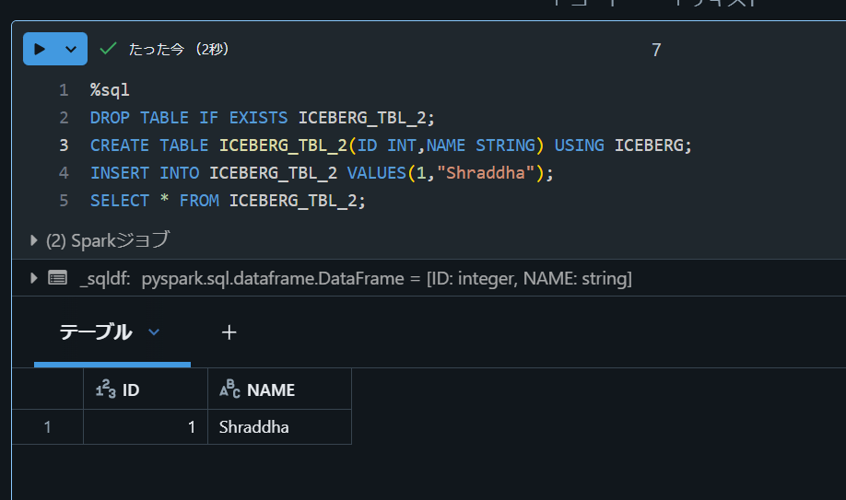Screen dimensions: 846x500
Task: Click the green success checkmark icon
Action: coord(108,49)
